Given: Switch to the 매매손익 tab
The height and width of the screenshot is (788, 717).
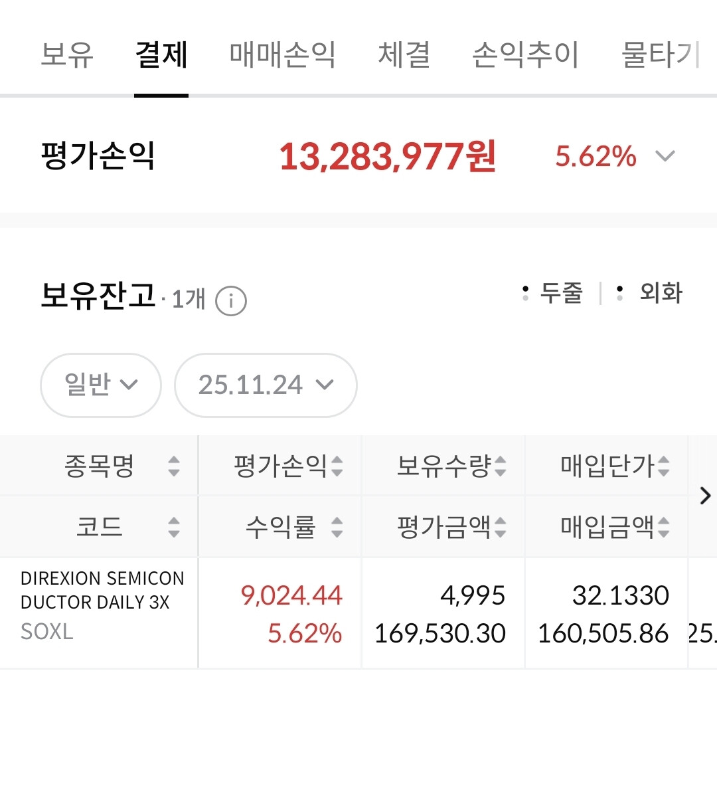Looking at the screenshot, I should point(282,54).
